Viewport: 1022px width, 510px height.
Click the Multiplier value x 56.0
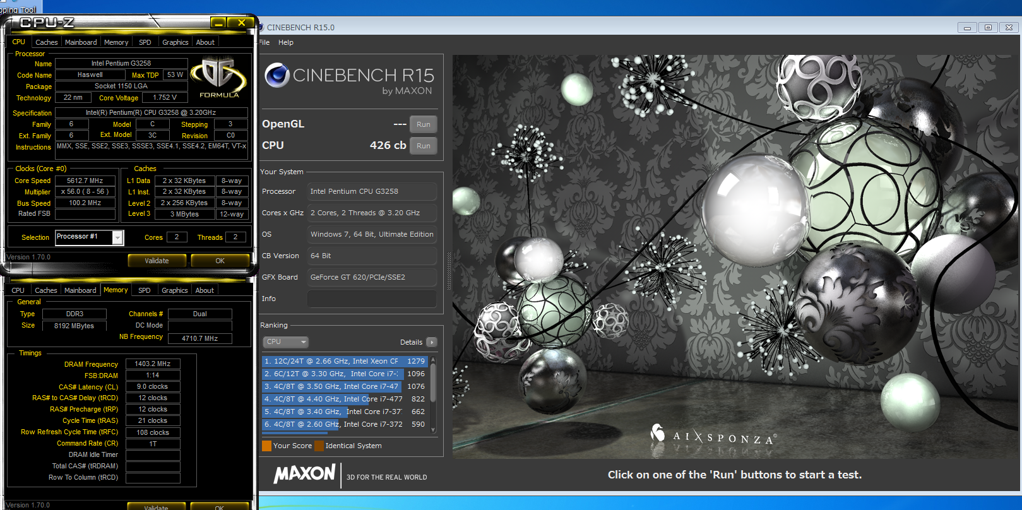[x=85, y=192]
